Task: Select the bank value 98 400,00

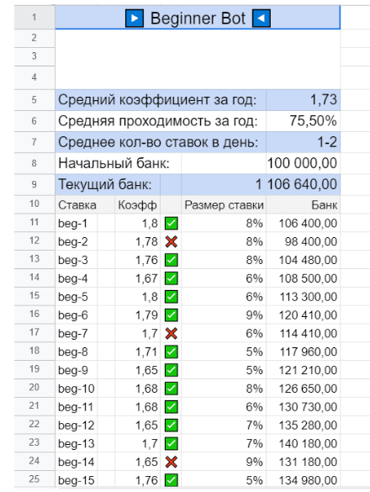Action: [x=304, y=241]
